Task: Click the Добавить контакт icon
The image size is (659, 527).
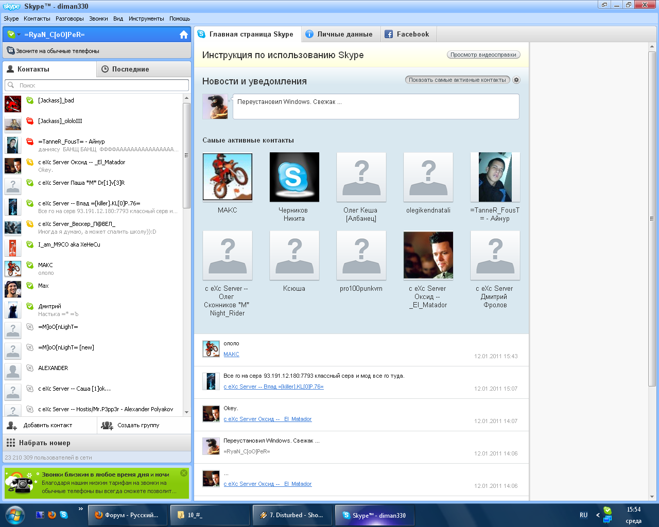Action: point(12,425)
